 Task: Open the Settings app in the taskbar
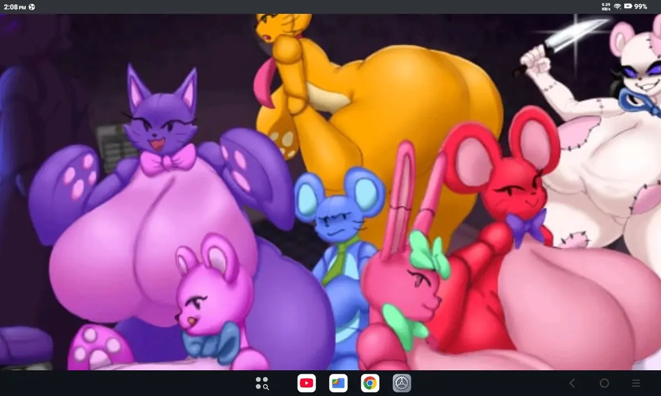[x=402, y=383]
